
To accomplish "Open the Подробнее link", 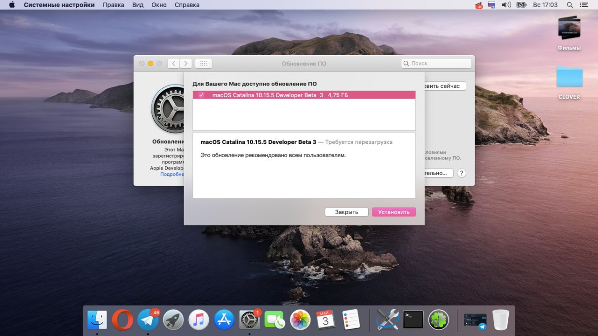I will pyautogui.click(x=172, y=174).
